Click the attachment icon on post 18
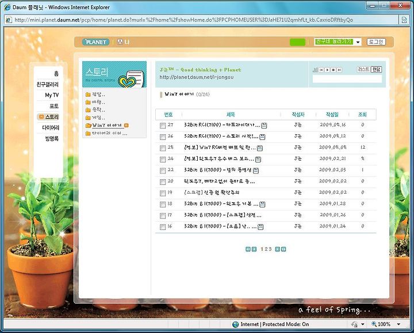The width and height of the screenshot is (414, 333). click(x=262, y=204)
